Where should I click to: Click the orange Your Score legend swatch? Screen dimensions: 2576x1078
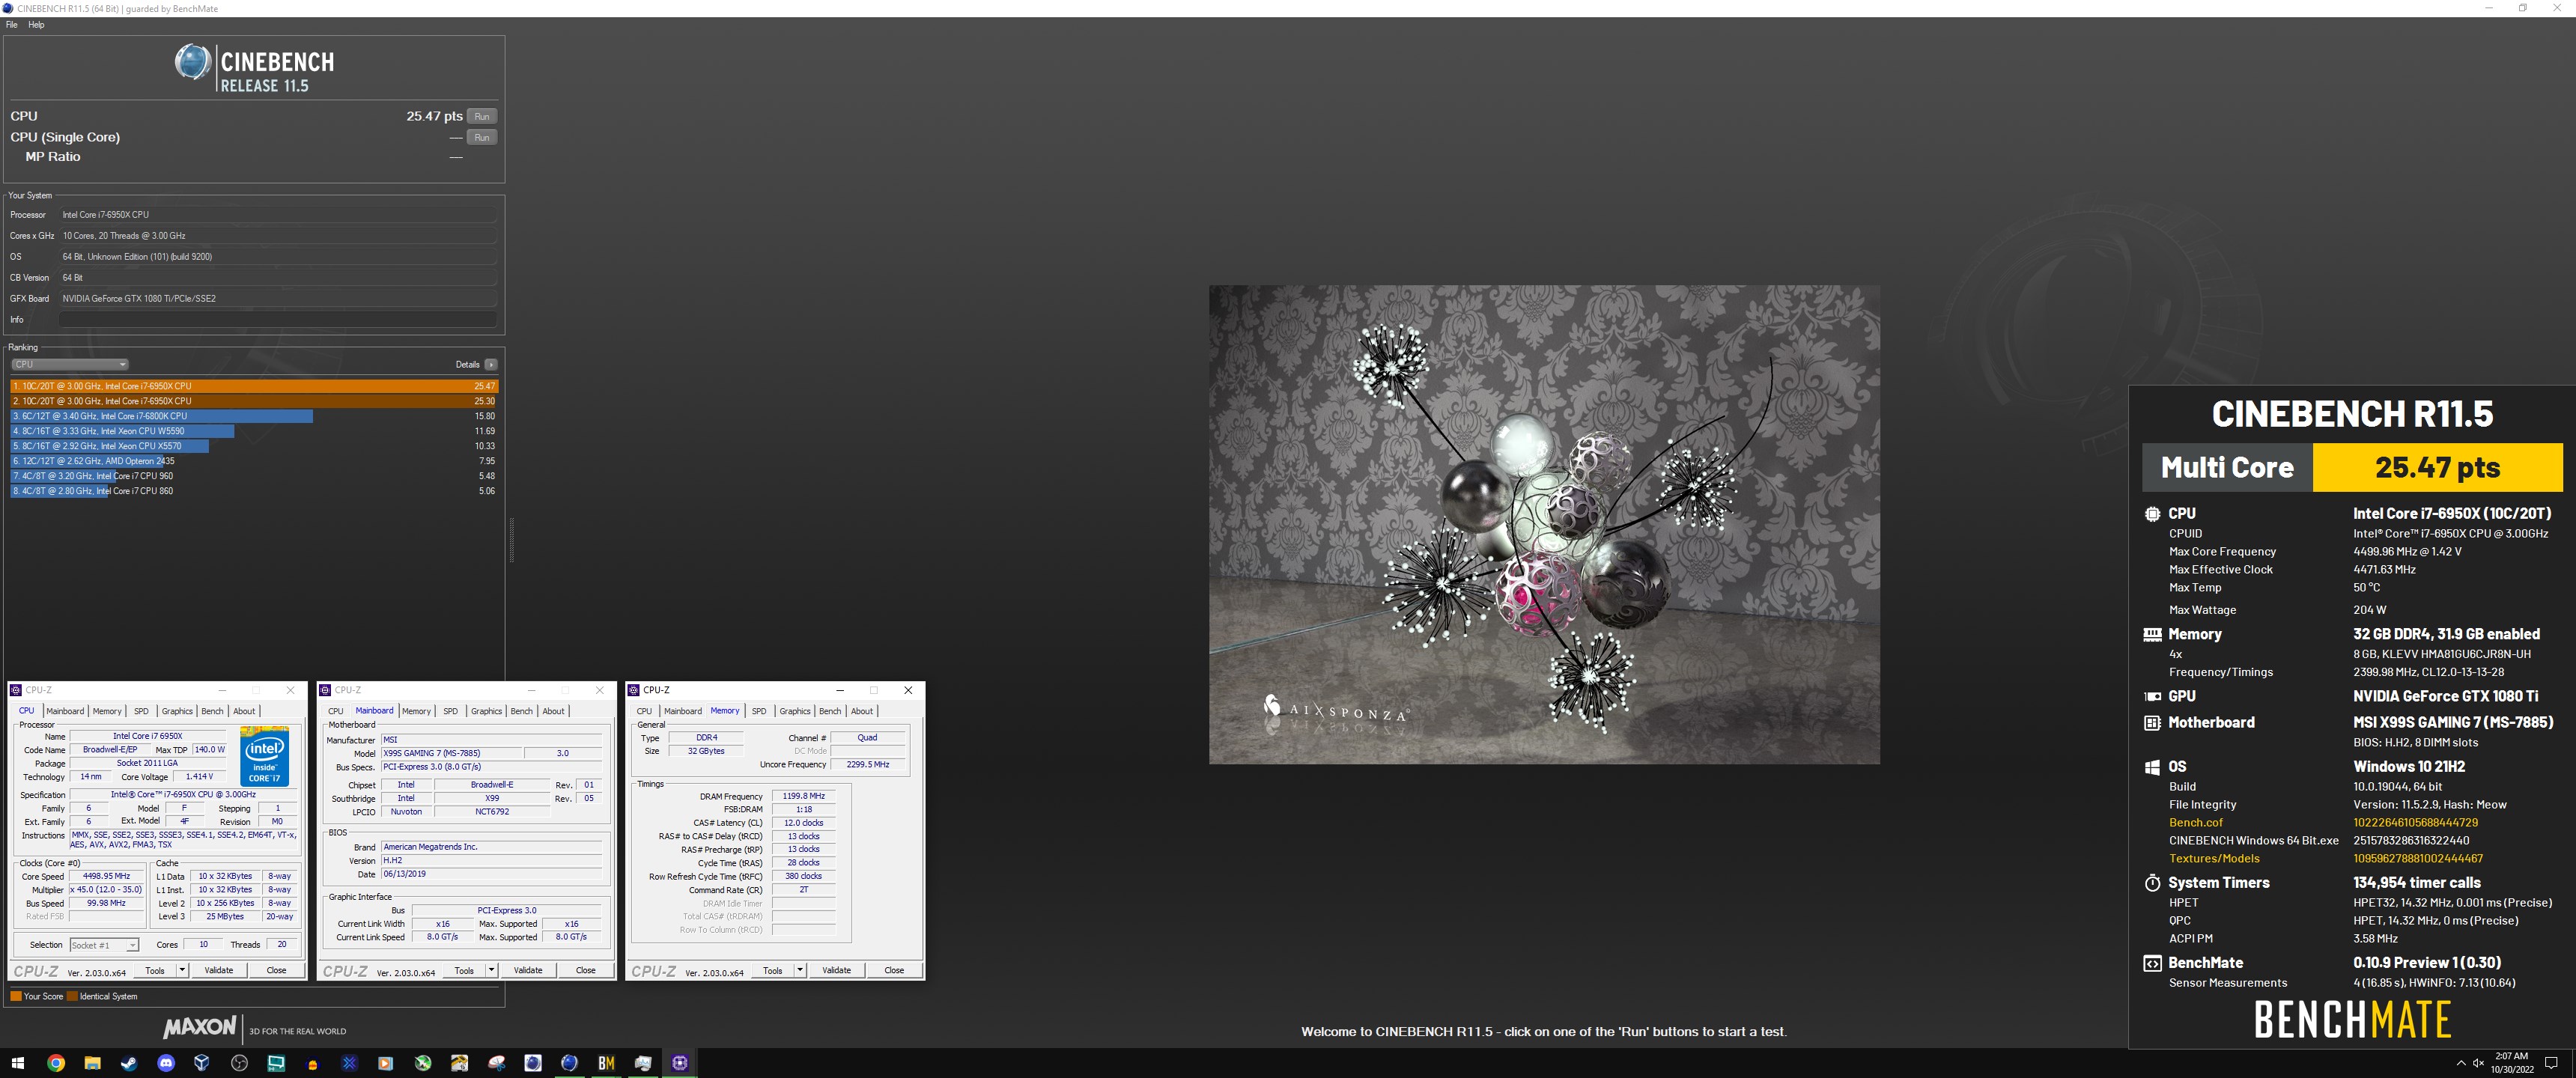click(16, 996)
